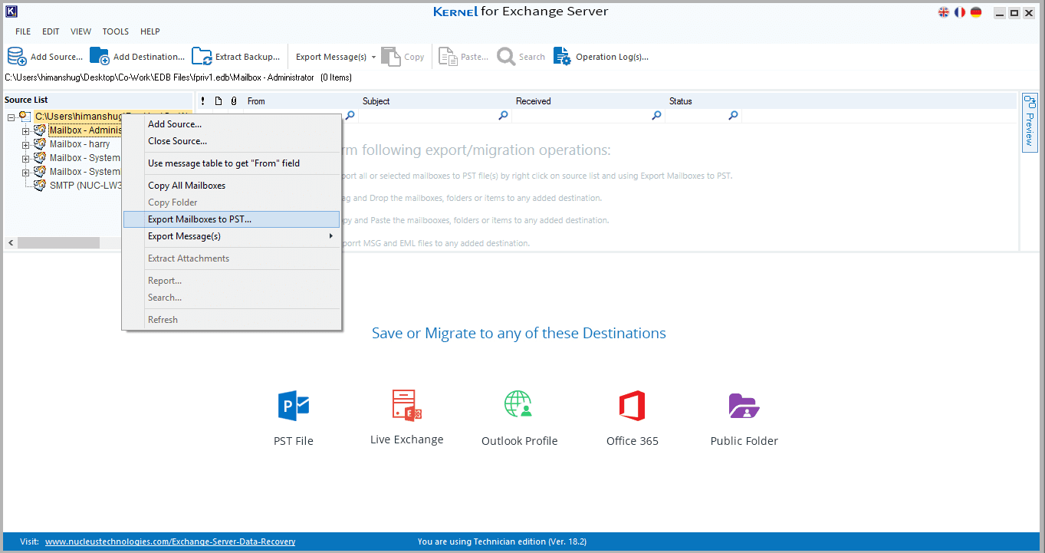Click the item type page column header

pyautogui.click(x=219, y=101)
